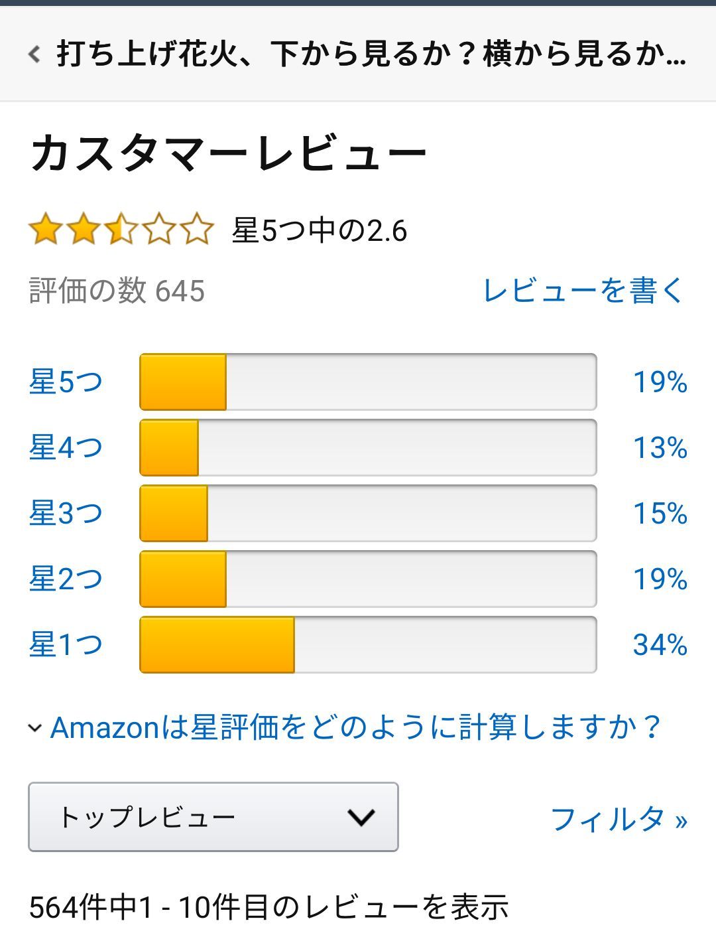The width and height of the screenshot is (716, 941).
Task: Click the 星3つ rating link
Action: (x=66, y=513)
